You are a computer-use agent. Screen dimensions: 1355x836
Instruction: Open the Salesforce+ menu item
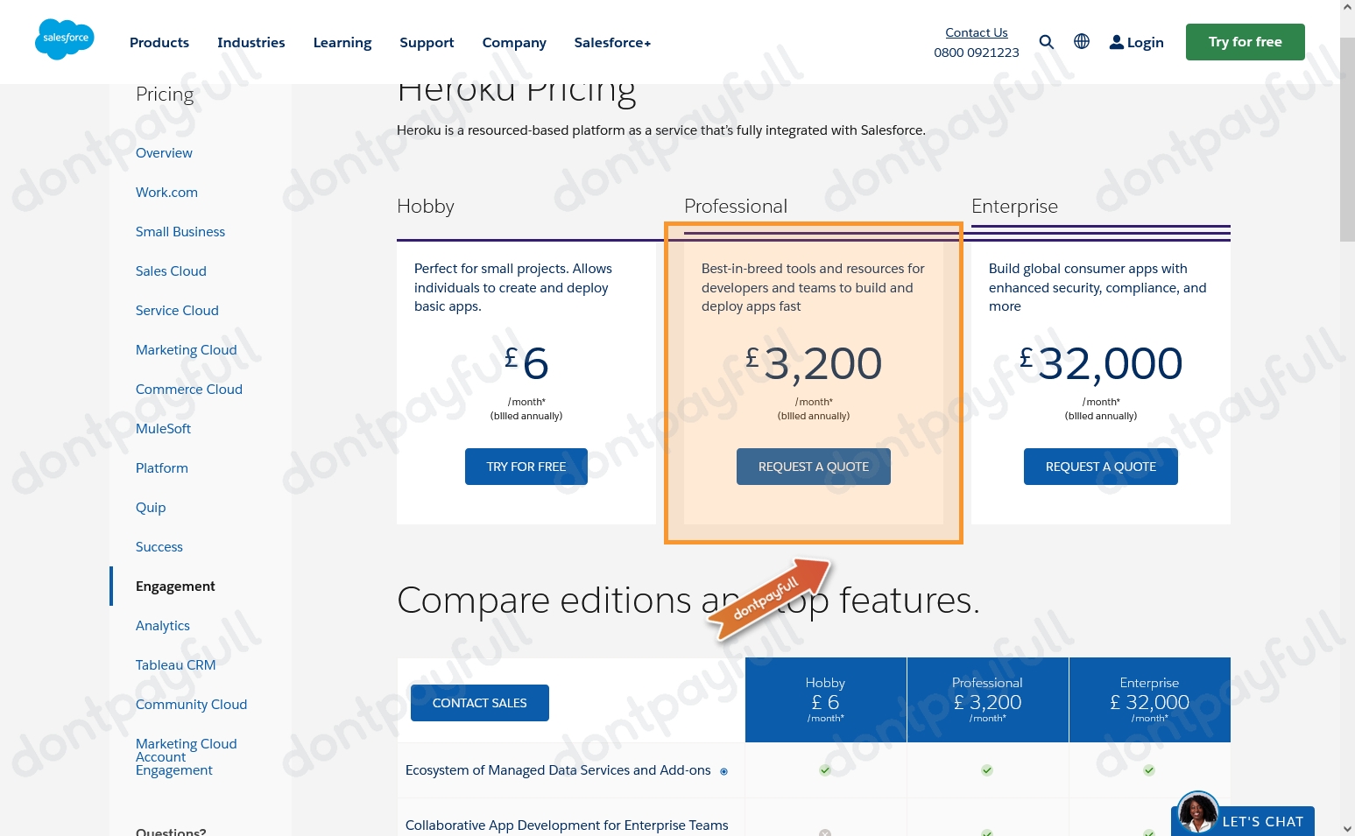click(612, 42)
